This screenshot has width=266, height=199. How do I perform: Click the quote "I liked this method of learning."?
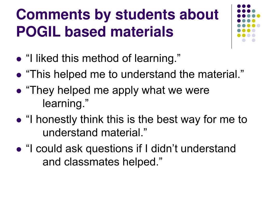click(103, 58)
